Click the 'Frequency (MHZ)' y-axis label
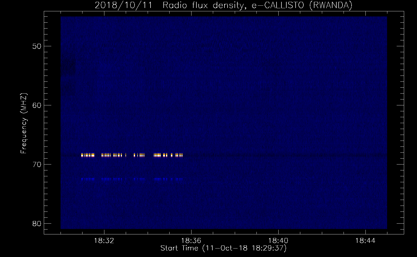Screen dimensions: 417x257 (x=24, y=123)
